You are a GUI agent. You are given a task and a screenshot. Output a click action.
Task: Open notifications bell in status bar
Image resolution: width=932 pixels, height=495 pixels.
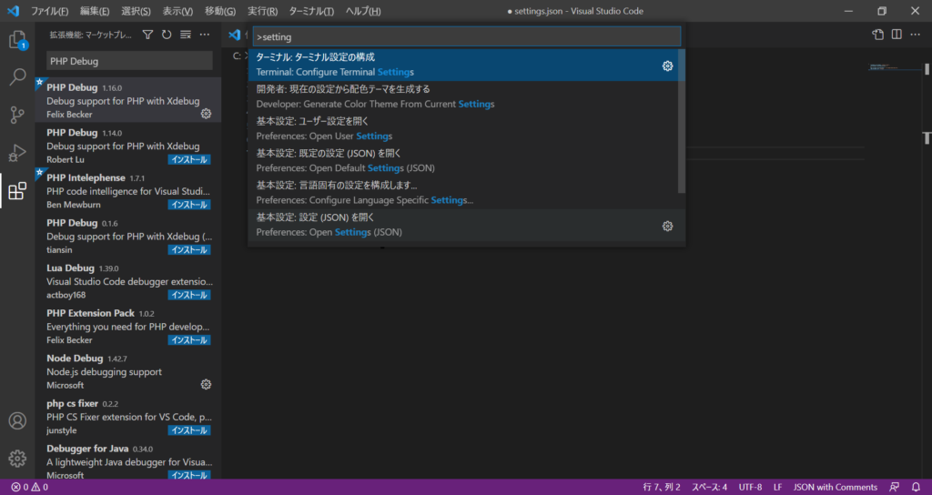[x=916, y=488]
